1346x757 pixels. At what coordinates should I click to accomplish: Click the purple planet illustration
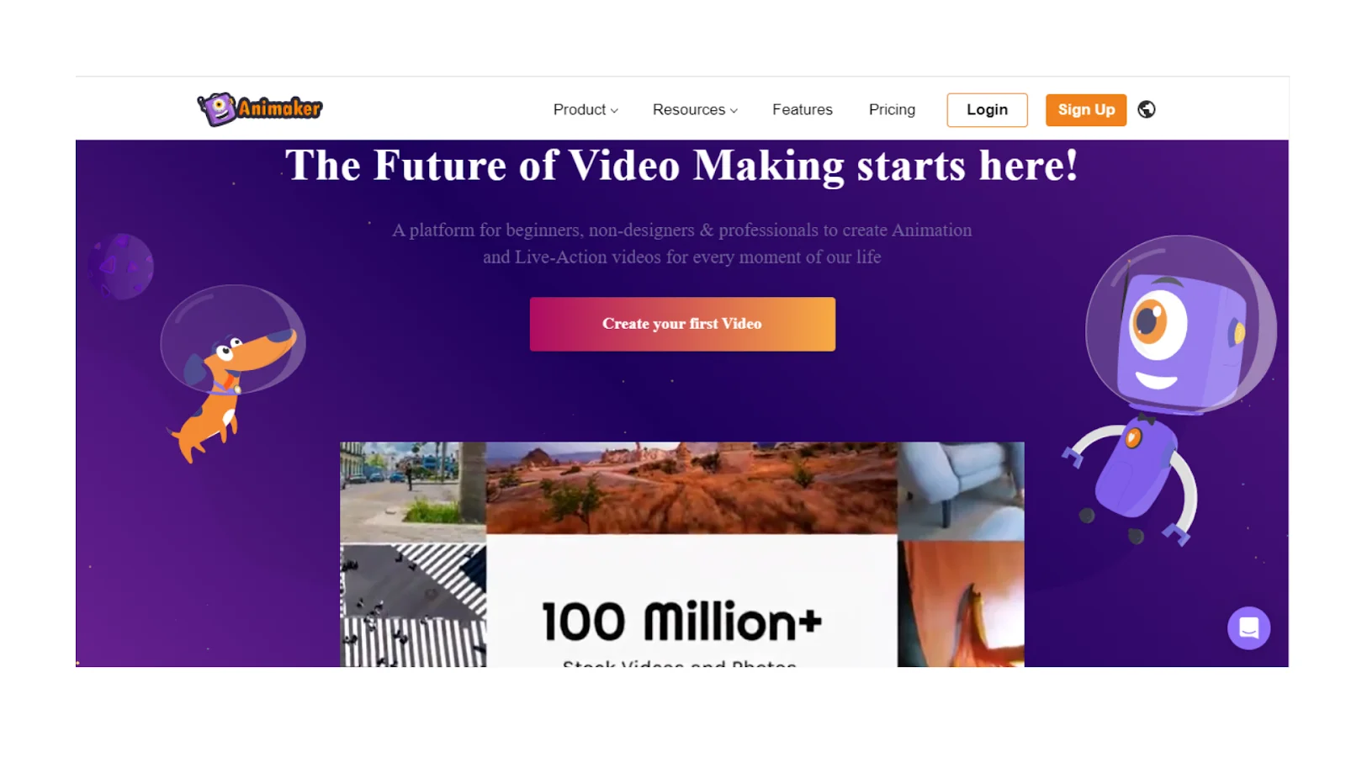(121, 266)
